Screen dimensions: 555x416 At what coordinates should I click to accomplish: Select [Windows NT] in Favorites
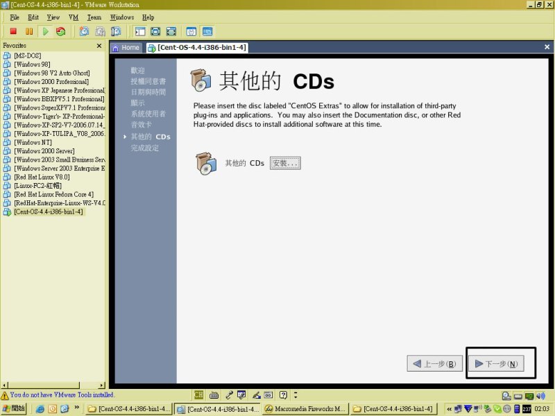point(33,142)
